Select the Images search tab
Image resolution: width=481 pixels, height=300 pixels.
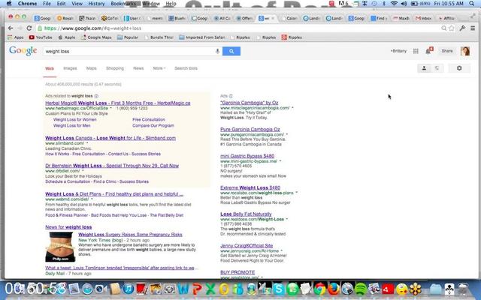coord(70,68)
